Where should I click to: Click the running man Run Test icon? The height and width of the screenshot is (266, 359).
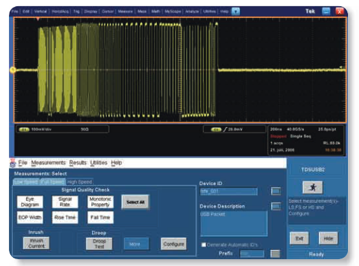point(312,187)
